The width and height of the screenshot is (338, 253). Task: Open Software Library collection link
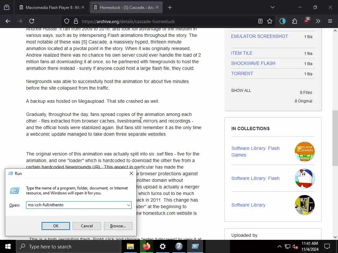coord(248,205)
